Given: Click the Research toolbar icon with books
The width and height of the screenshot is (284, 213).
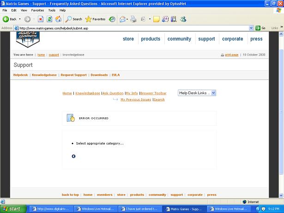Looking at the screenshot, I should (174, 19).
